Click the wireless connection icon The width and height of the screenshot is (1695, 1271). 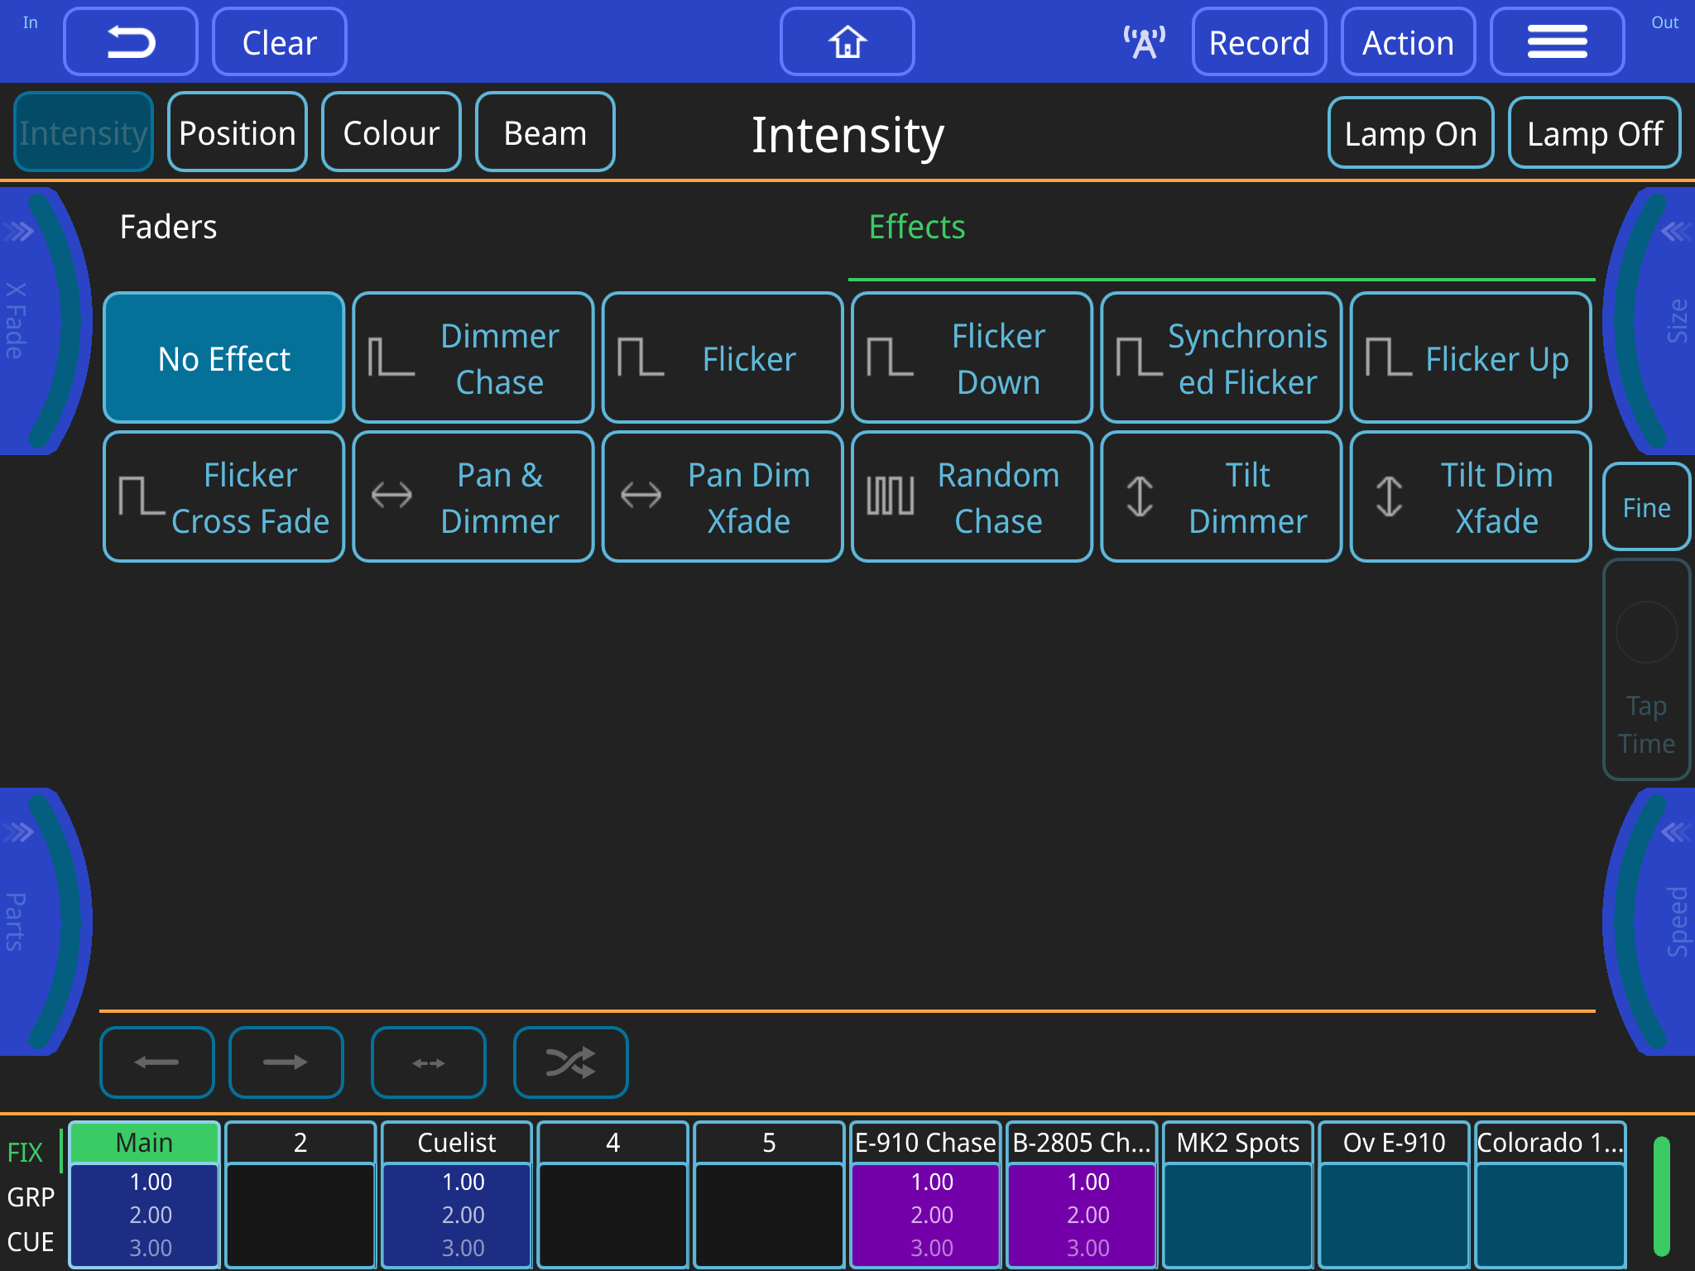coord(1143,41)
